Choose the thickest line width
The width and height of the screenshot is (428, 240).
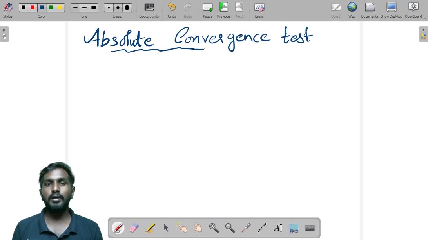tap(93, 8)
